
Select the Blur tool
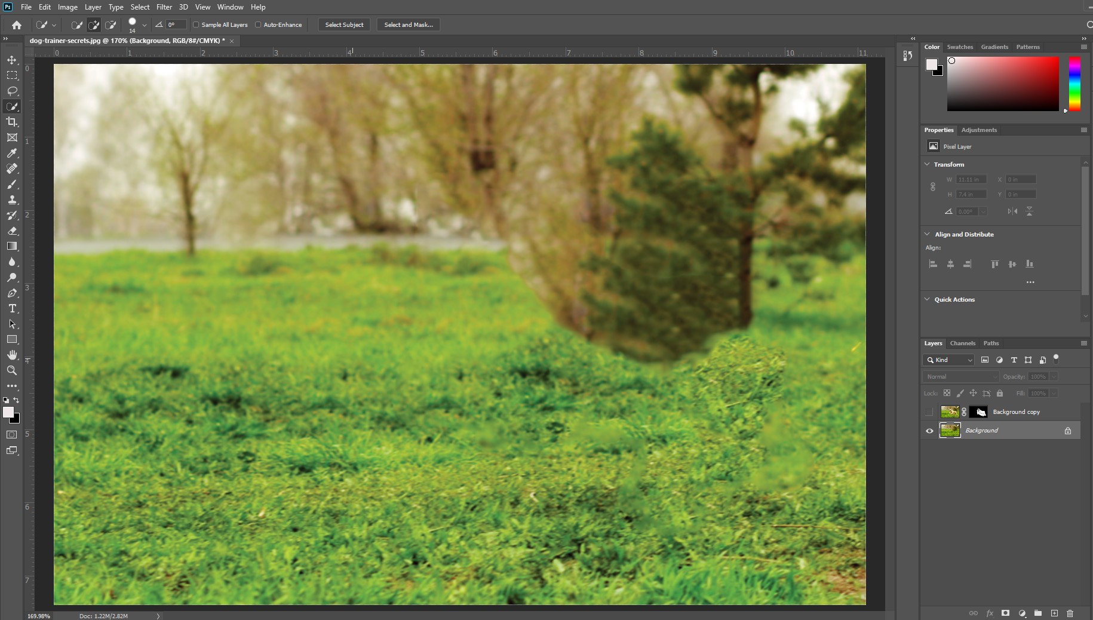[12, 262]
